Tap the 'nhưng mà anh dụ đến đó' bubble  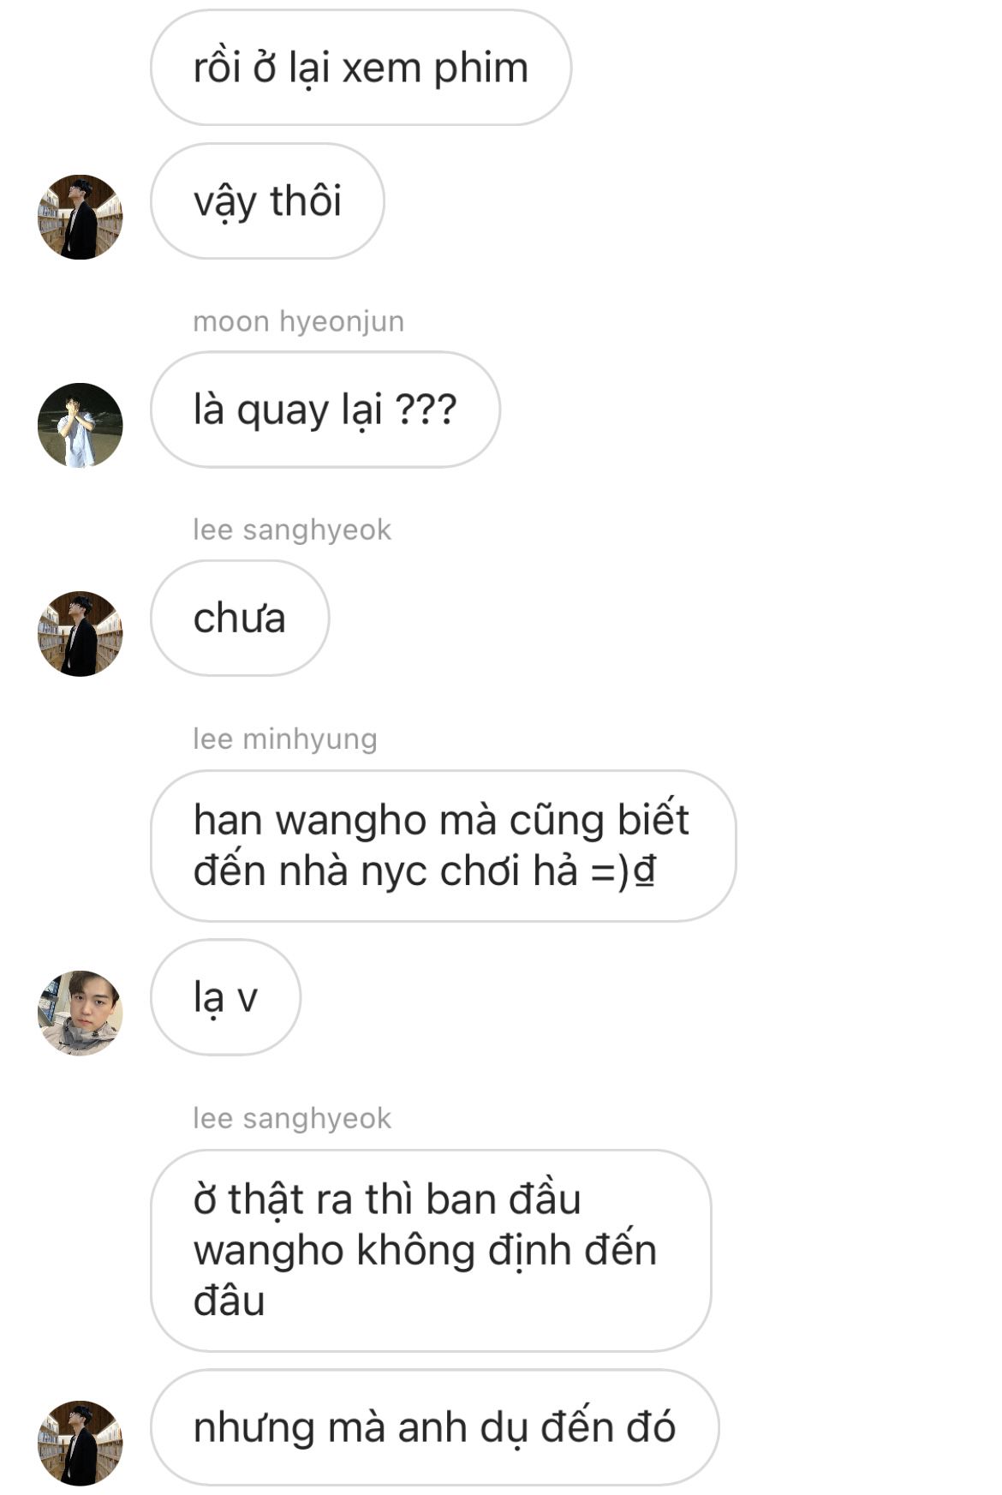(435, 1427)
